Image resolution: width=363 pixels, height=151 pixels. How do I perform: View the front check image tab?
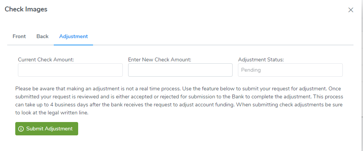19,36
